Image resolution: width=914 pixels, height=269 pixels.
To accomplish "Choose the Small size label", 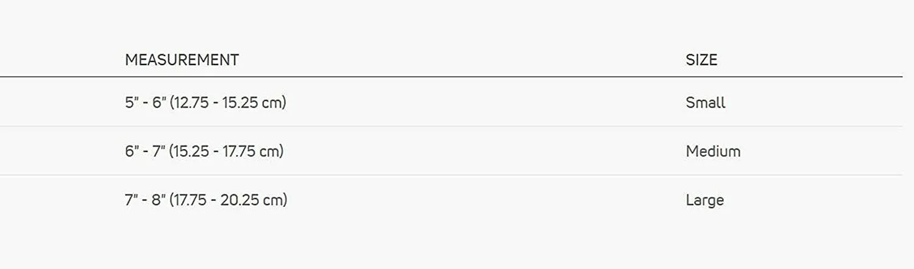I will click(706, 102).
